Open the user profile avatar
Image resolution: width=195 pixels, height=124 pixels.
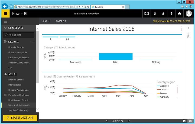pyautogui.click(x=189, y=13)
